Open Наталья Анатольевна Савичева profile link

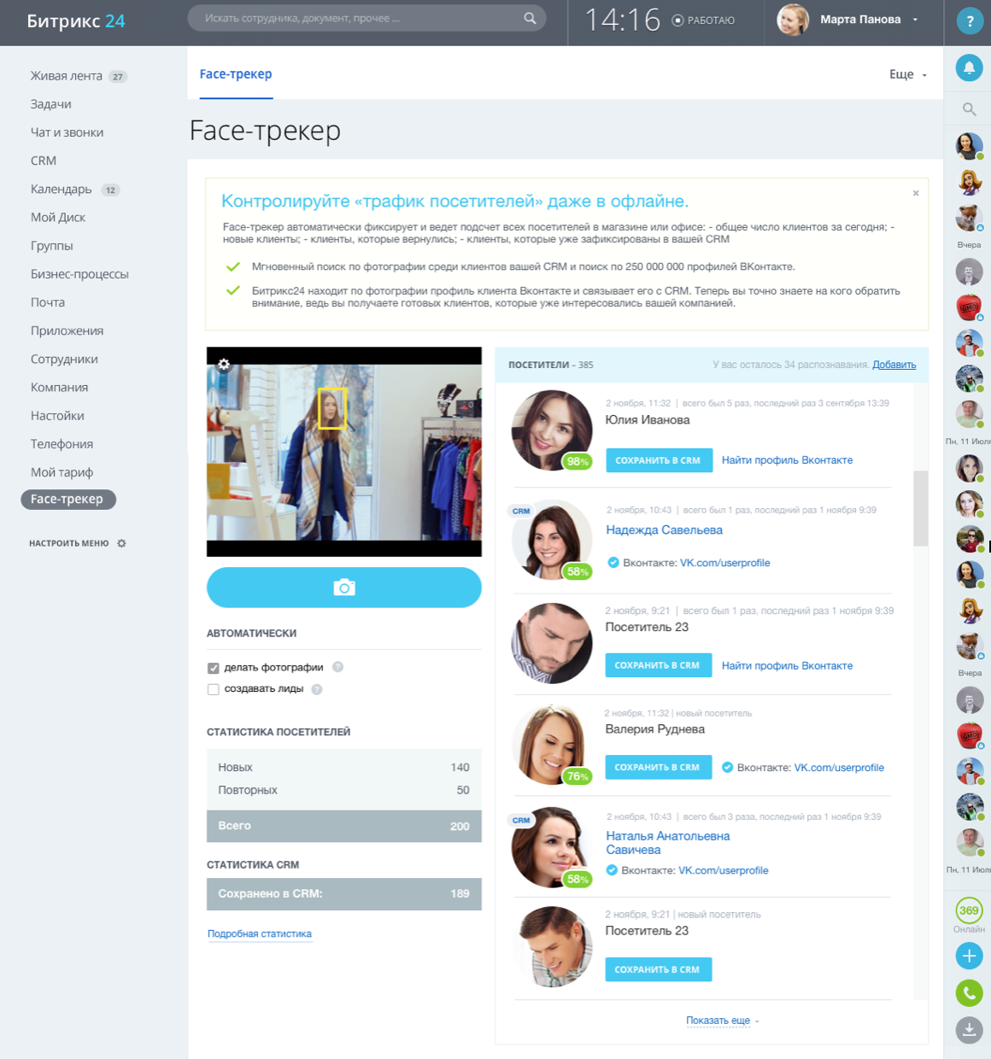(x=668, y=843)
